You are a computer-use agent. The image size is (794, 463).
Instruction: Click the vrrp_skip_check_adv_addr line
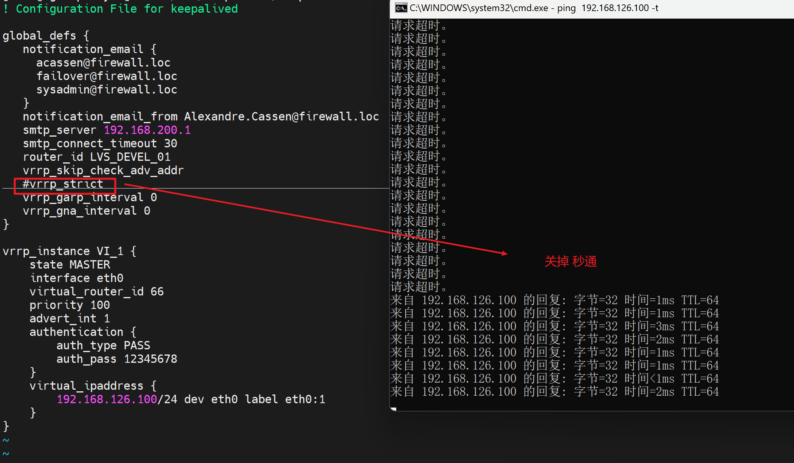tap(103, 170)
